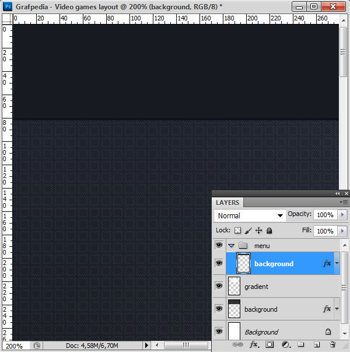The width and height of the screenshot is (350, 352).
Task: Toggle lock transparent pixels
Action: (x=237, y=231)
